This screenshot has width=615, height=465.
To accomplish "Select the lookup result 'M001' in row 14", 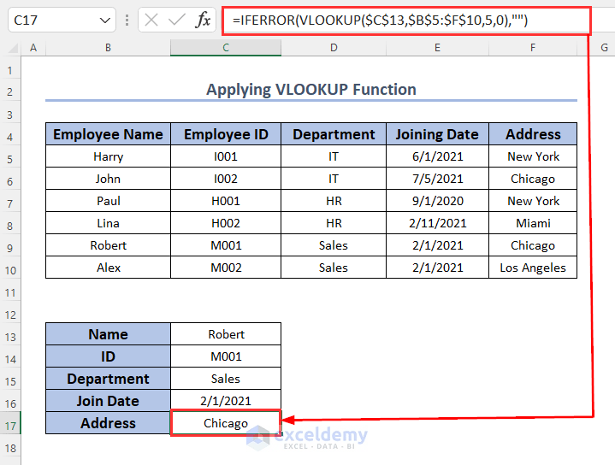I will point(226,356).
